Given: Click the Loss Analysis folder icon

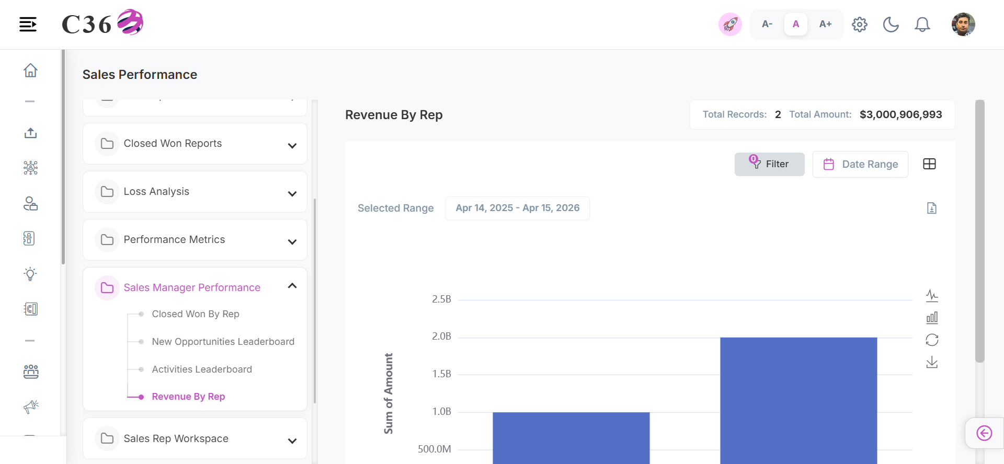Looking at the screenshot, I should click(x=107, y=192).
